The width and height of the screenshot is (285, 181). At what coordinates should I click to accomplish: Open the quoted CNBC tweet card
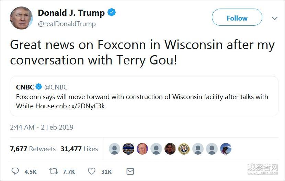[x=144, y=96]
